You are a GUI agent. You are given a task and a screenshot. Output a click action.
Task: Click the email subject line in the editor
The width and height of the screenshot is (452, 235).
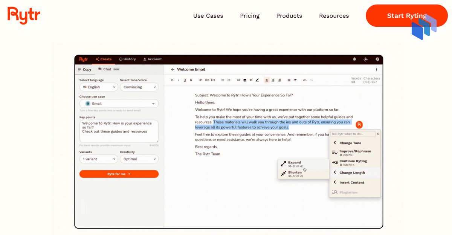point(244,95)
